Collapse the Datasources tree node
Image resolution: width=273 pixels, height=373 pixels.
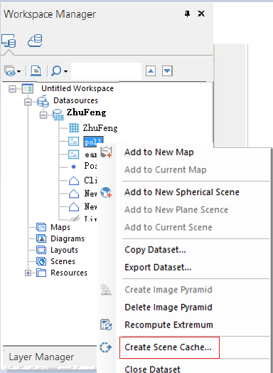coord(28,102)
